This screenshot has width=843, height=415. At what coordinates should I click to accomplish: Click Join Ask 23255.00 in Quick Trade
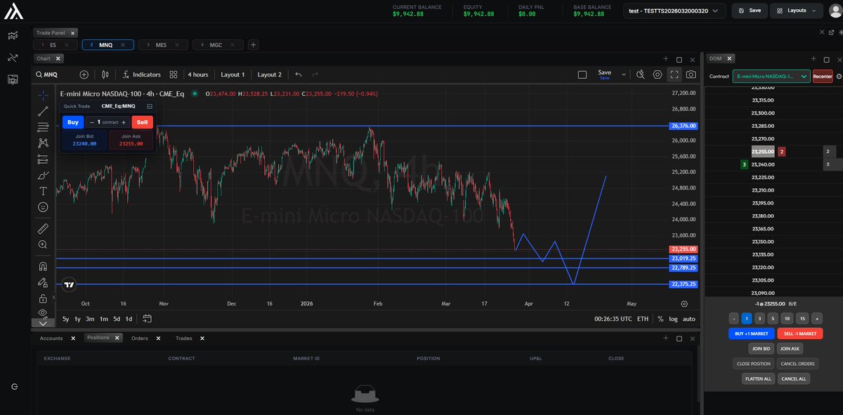pos(131,140)
